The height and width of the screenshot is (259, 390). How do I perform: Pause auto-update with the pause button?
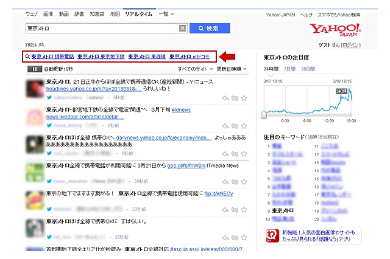coord(35,69)
